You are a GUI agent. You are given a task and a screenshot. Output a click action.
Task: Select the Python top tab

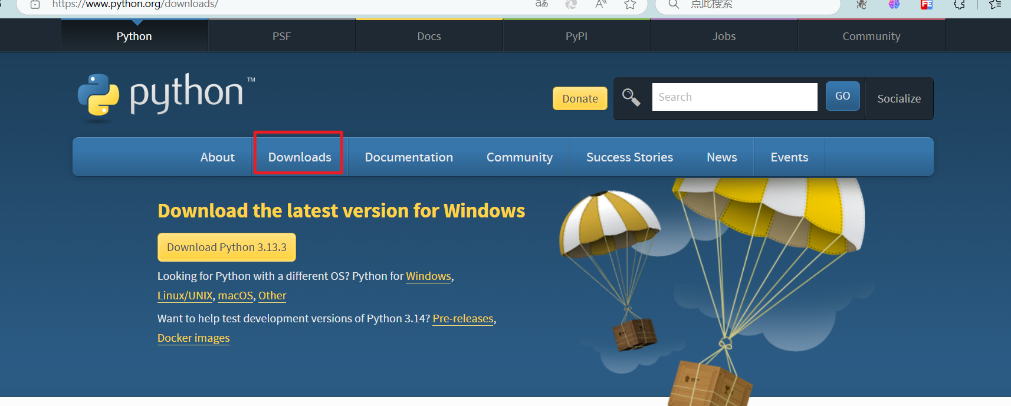coord(134,36)
